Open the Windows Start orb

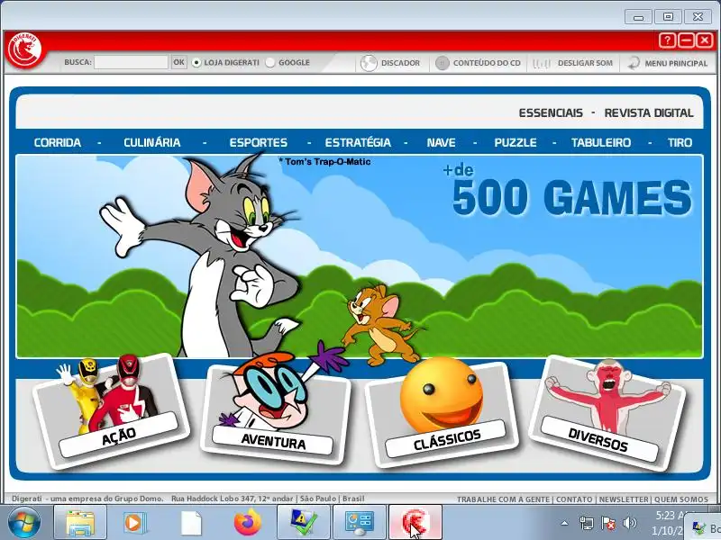(x=24, y=523)
